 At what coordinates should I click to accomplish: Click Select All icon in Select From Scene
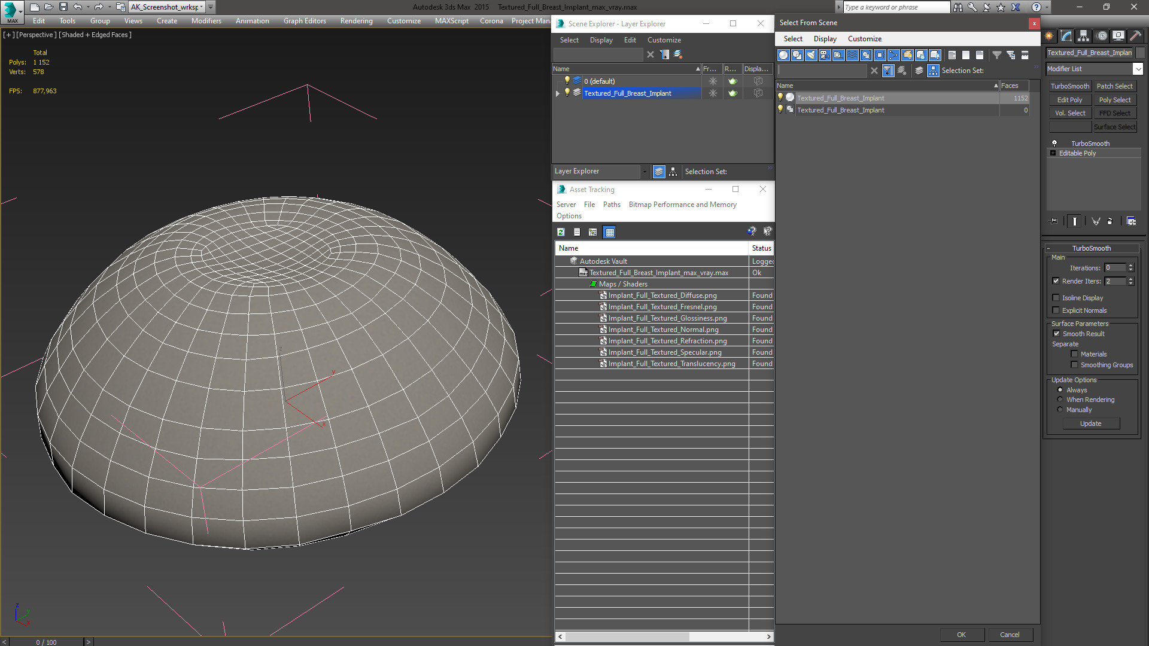point(952,55)
